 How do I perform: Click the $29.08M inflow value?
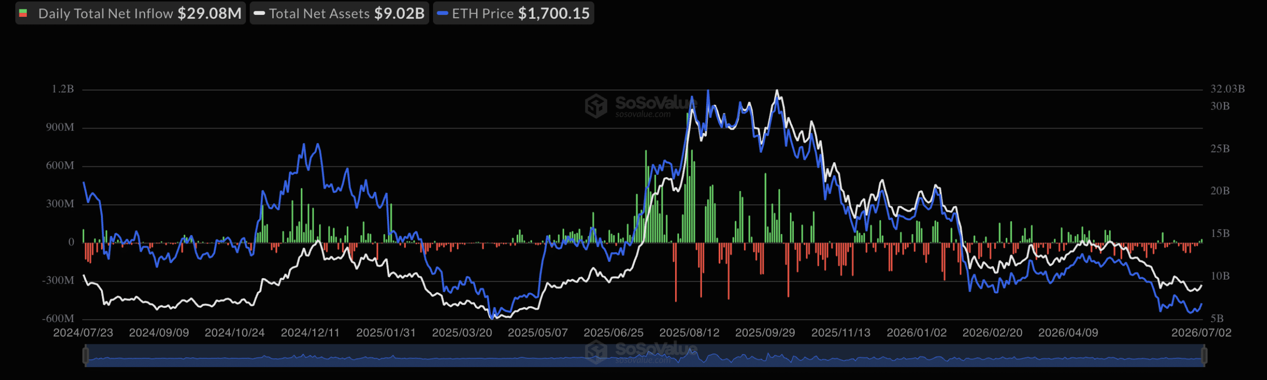209,13
